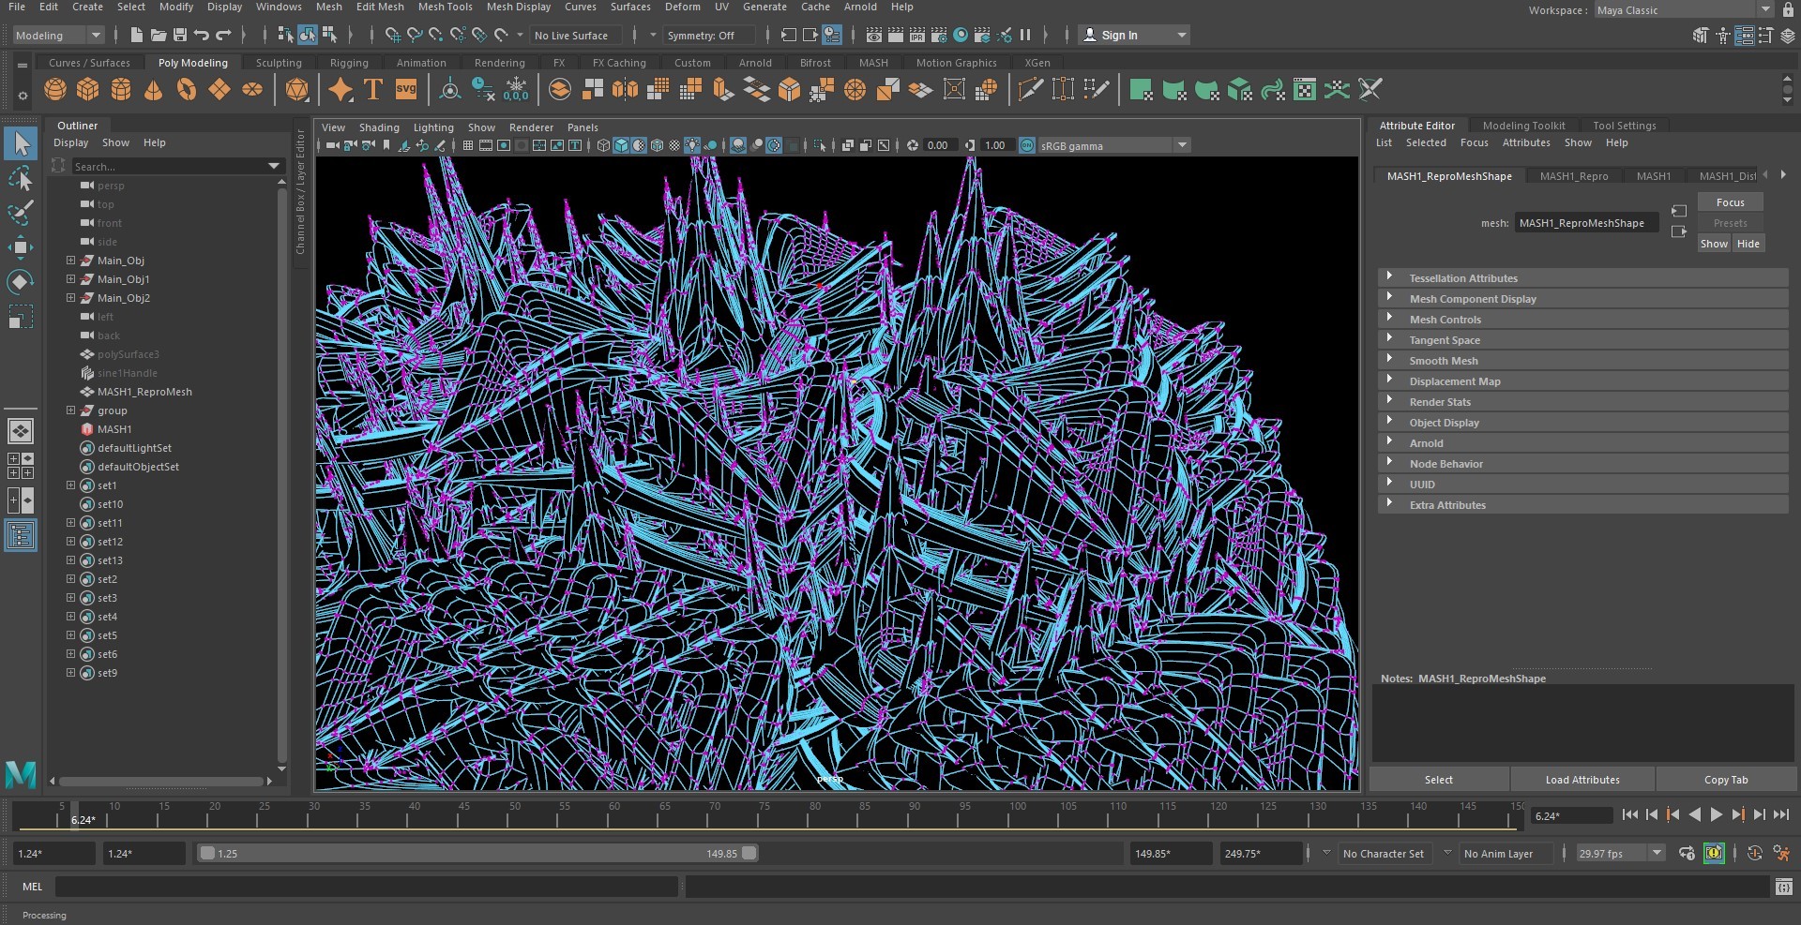This screenshot has height=925, width=1801.
Task: Toggle the color management ON button
Action: click(1027, 145)
